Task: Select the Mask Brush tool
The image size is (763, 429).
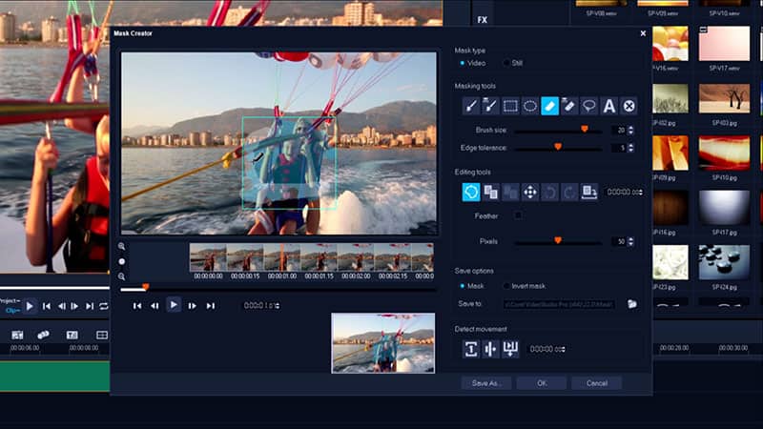Action: coord(471,106)
